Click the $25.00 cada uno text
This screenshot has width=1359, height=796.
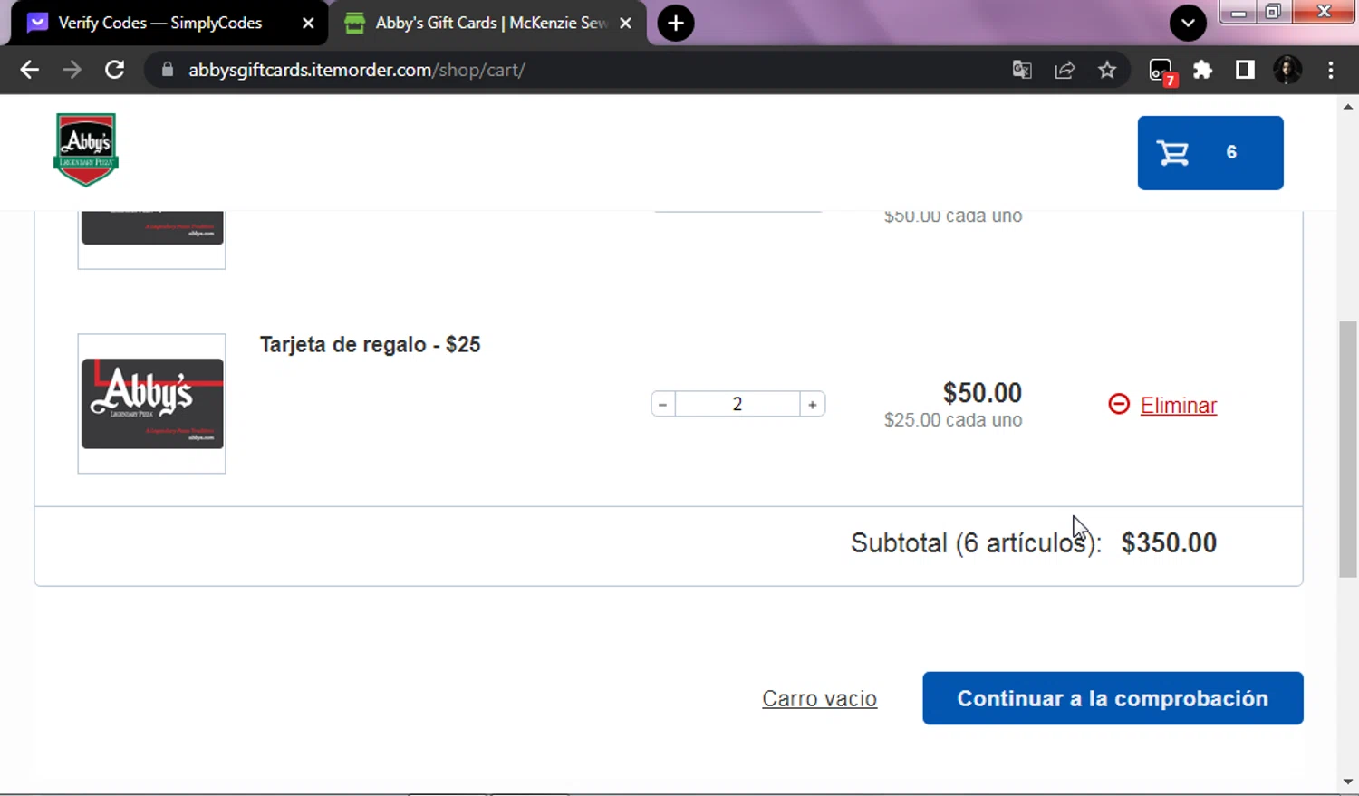[953, 420]
